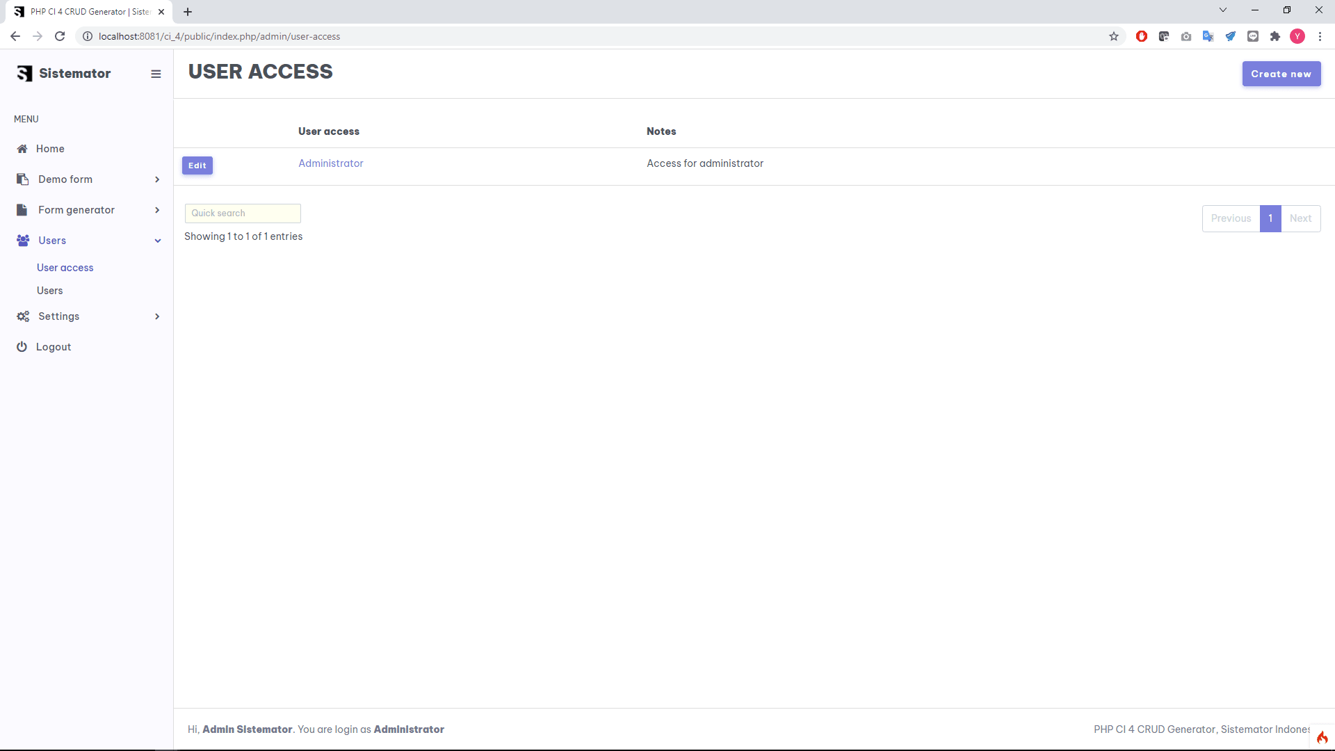Click the Sistemator logo icon
1335x751 pixels.
pos(24,74)
